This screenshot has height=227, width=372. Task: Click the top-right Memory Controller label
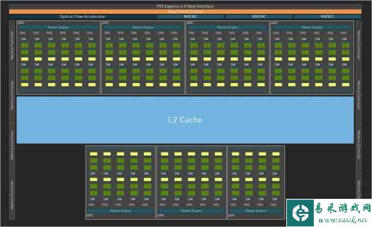pos(359,45)
